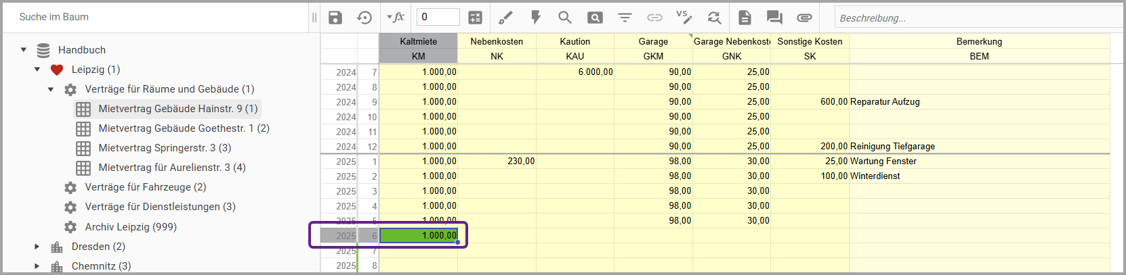Expand the Dresden (2) node
The width and height of the screenshot is (1126, 275).
tap(37, 247)
